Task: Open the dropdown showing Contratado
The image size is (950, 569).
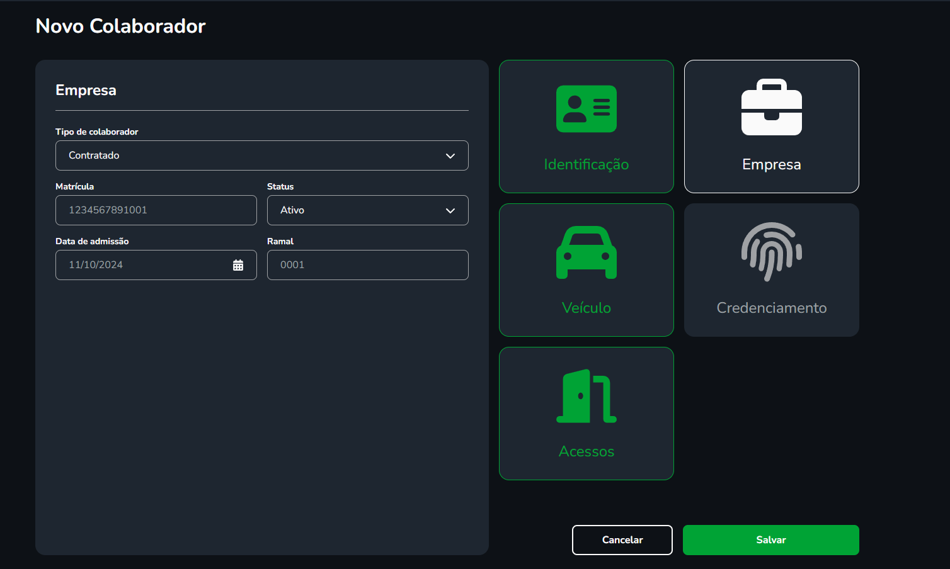Action: point(252,155)
